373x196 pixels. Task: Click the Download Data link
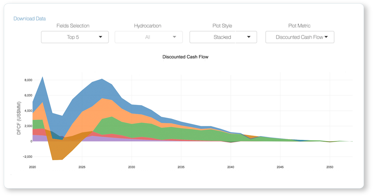30,19
